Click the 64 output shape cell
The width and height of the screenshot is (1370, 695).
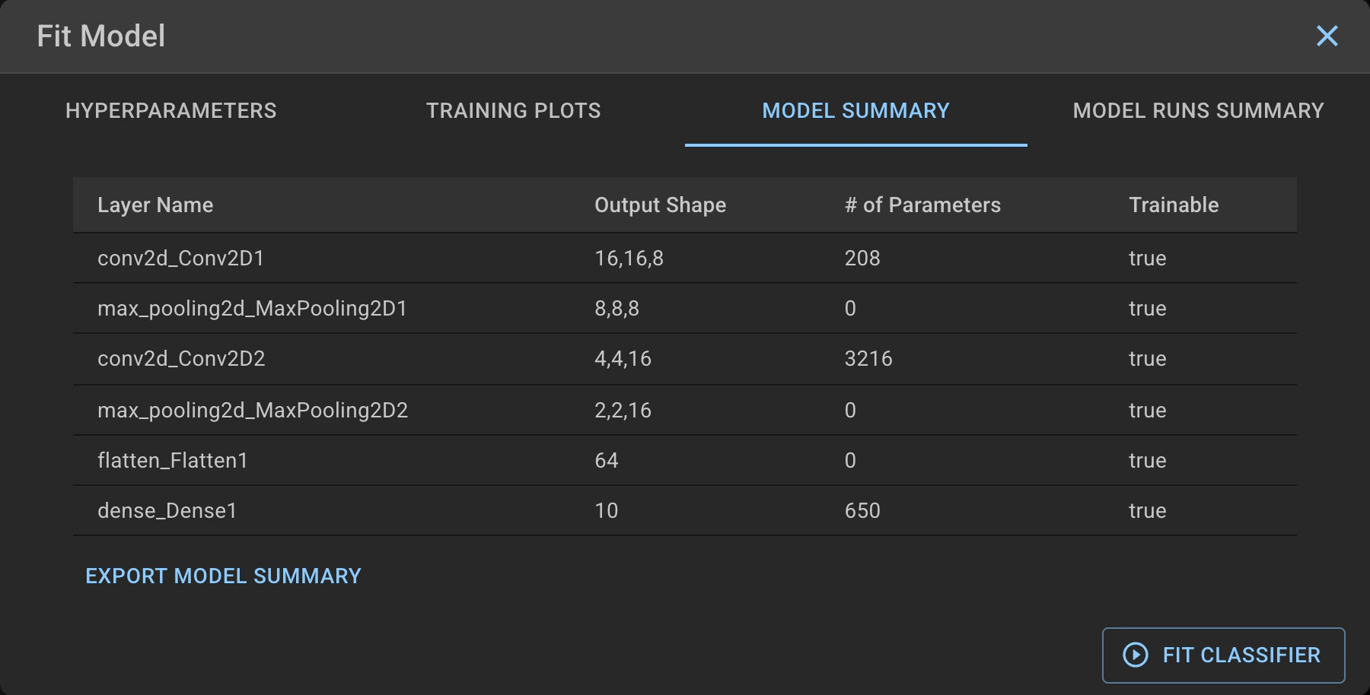[x=607, y=461]
